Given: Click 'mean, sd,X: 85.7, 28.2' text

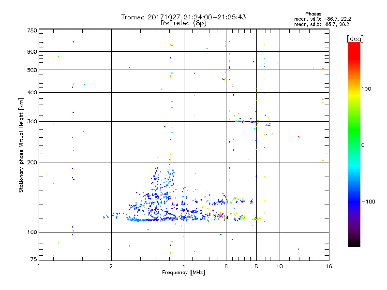Looking at the screenshot, I should coord(322,25).
